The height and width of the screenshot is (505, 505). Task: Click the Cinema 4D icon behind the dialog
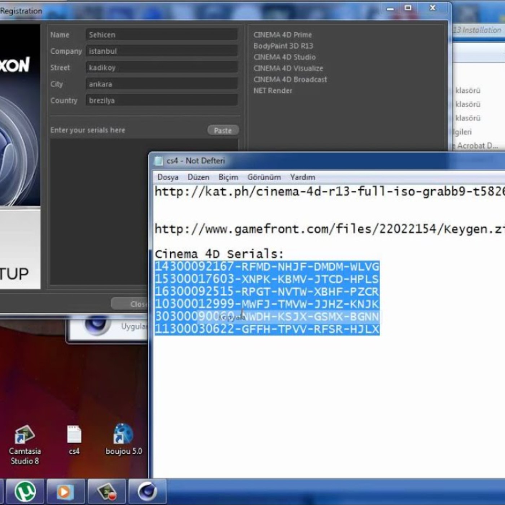pos(97,325)
